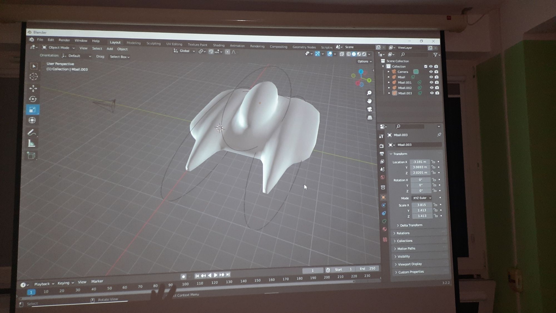
Task: Toggle camera view icon in viewport
Action: (370, 109)
